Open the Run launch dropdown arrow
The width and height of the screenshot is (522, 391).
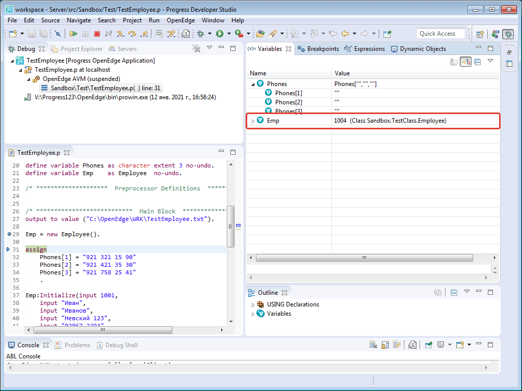tap(229, 34)
